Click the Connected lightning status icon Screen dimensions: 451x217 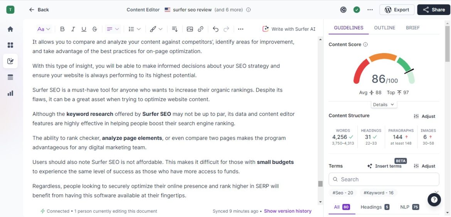[42, 211]
